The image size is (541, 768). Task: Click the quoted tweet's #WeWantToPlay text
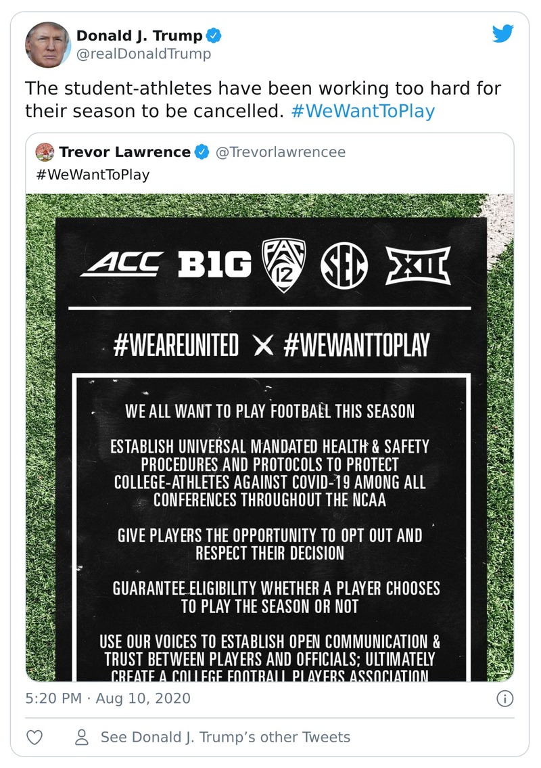[x=92, y=175]
